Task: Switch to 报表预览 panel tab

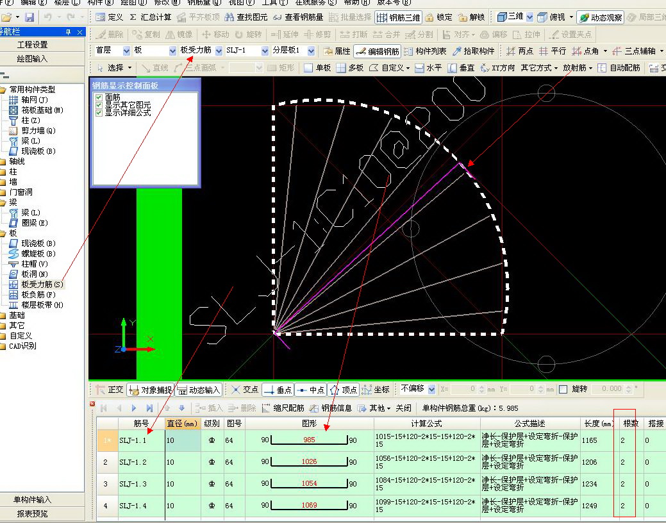Action: (x=33, y=513)
